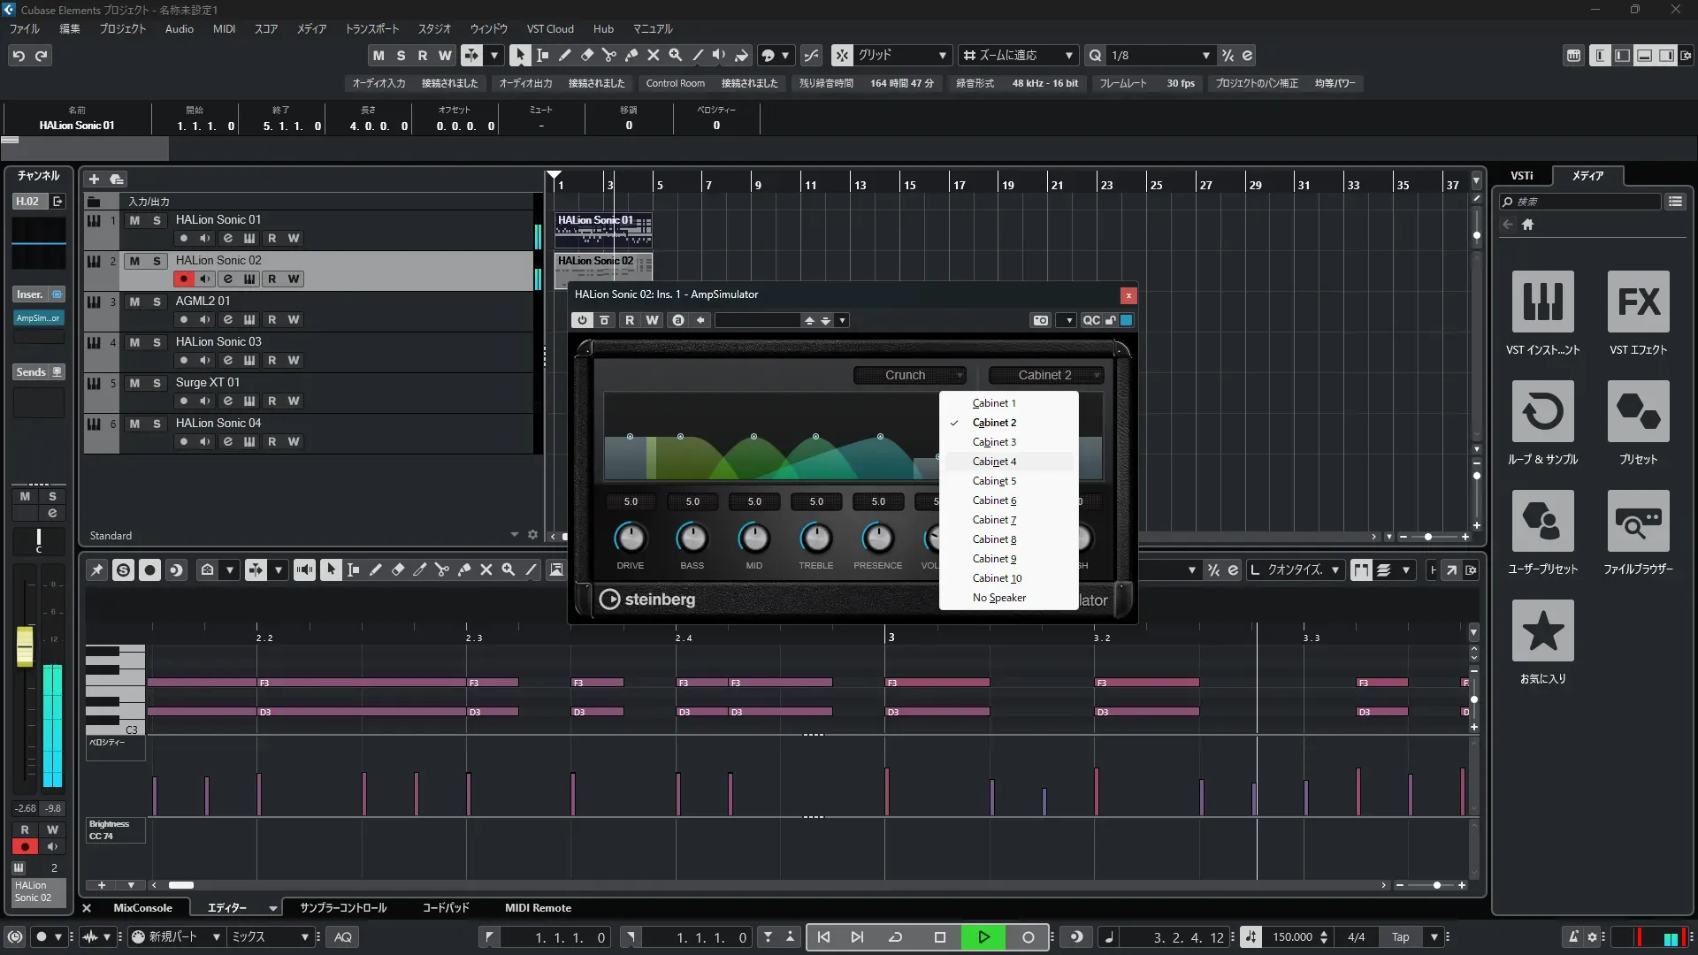Choose Cabinet 4 from the list
The height and width of the screenshot is (955, 1698).
pyautogui.click(x=994, y=462)
